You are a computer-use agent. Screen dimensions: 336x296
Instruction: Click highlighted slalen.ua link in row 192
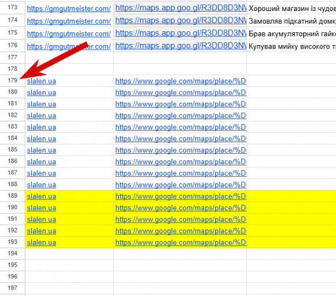tap(42, 231)
